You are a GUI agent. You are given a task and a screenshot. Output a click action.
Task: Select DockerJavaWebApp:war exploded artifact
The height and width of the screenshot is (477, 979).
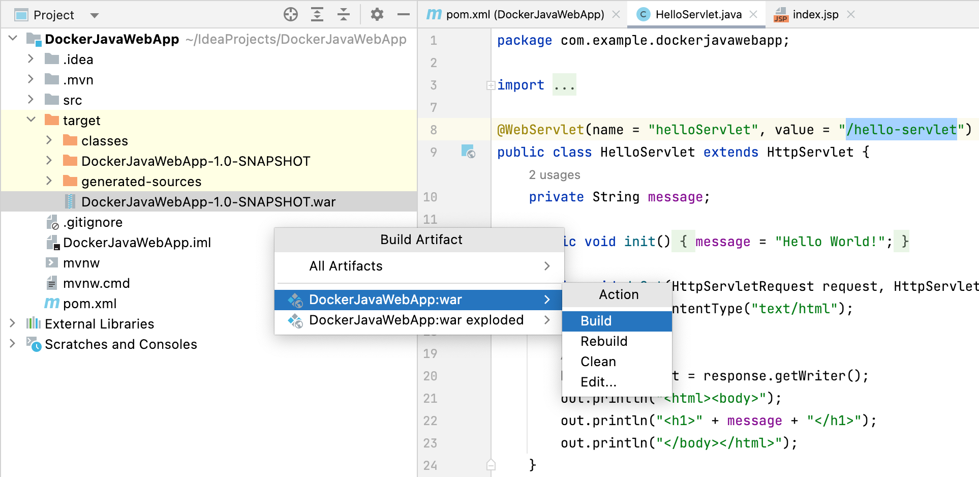tap(416, 320)
